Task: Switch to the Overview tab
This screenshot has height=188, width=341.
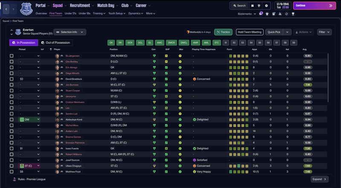Action: pyautogui.click(x=41, y=14)
